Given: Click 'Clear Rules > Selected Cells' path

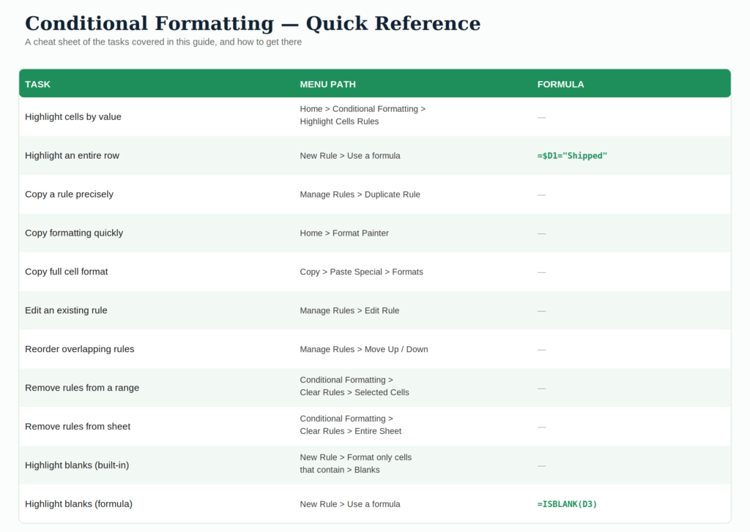Looking at the screenshot, I should [354, 392].
